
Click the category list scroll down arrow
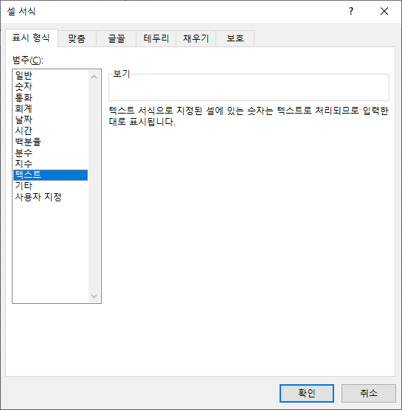[94, 296]
